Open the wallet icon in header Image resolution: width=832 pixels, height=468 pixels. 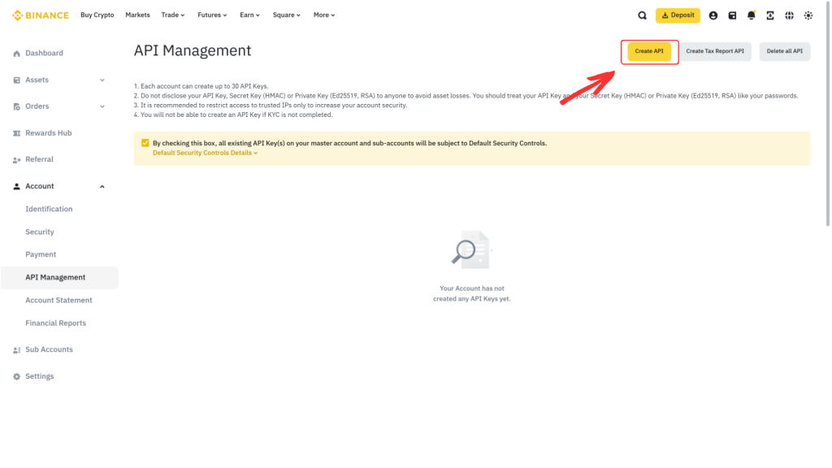pos(732,15)
